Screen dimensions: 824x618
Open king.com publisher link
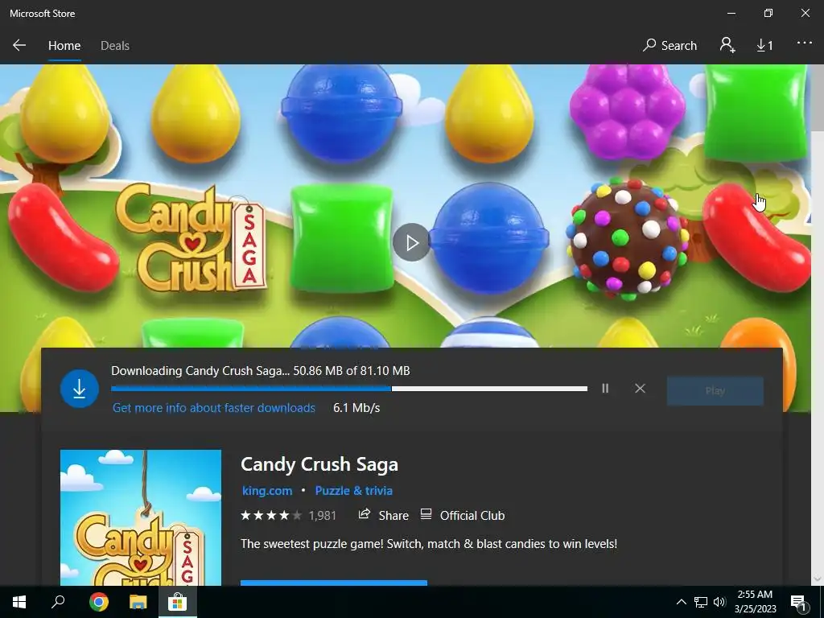(x=267, y=490)
